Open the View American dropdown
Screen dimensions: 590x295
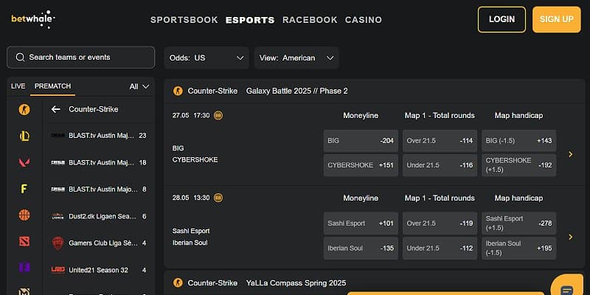pyautogui.click(x=296, y=58)
